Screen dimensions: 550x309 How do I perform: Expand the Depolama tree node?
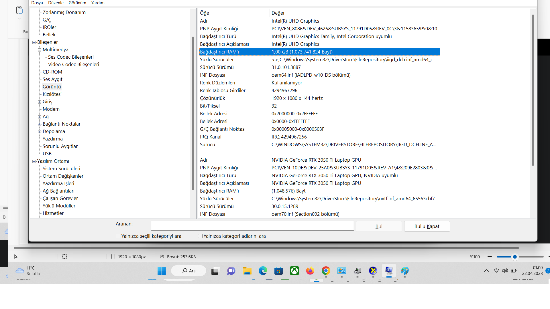(x=40, y=132)
